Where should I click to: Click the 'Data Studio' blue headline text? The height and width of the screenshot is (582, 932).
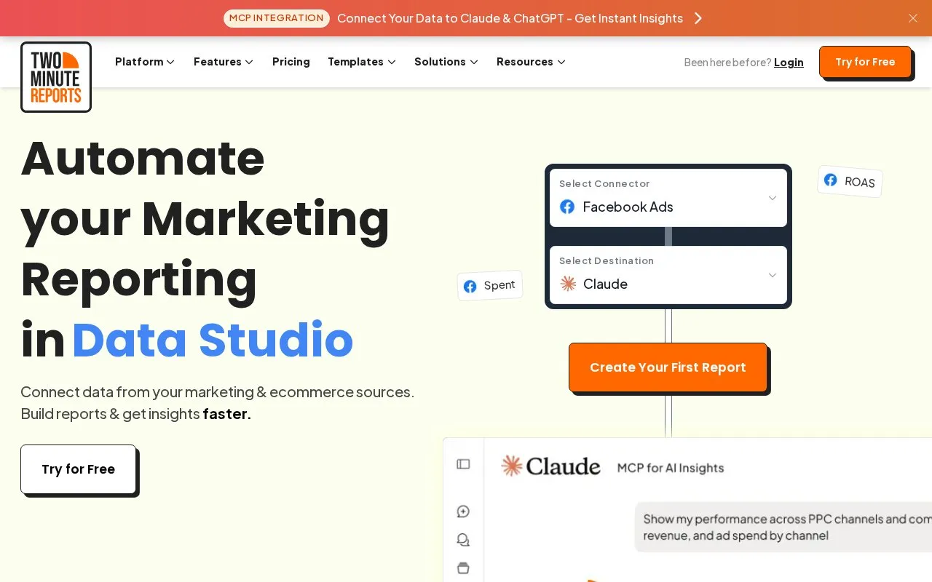pyautogui.click(x=213, y=340)
